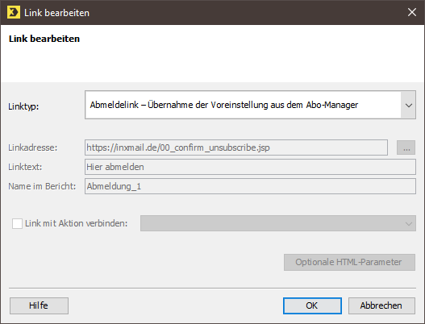This screenshot has height=324, width=425.
Task: Click the Name im Bericht label
Action: pyautogui.click(x=42, y=186)
